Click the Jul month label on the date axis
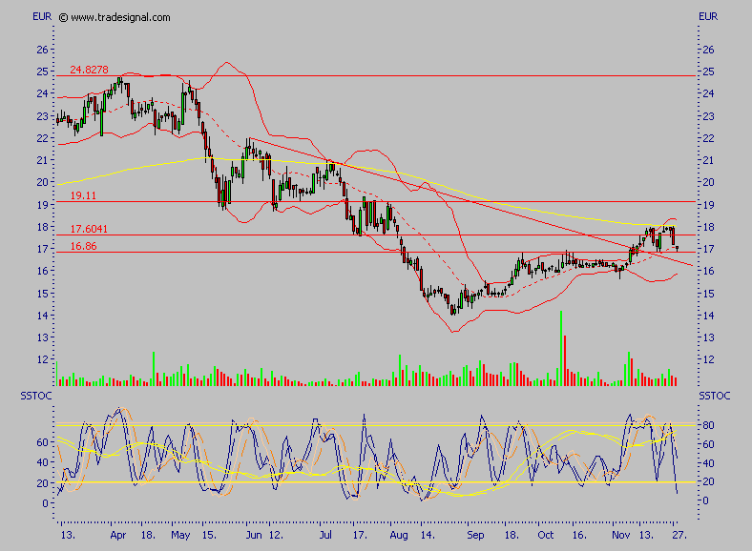Screen dimensions: 752x551 pyautogui.click(x=325, y=535)
